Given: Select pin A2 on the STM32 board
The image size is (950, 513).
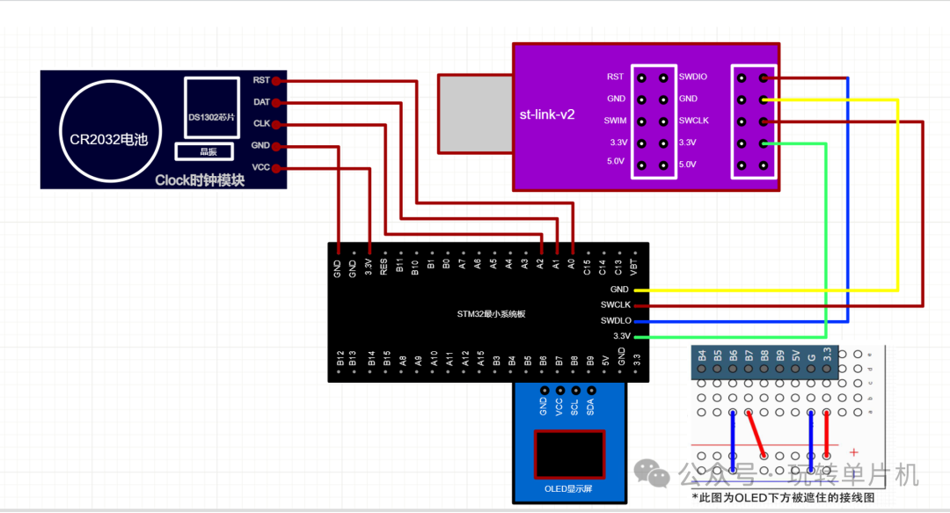Looking at the screenshot, I should [x=540, y=264].
